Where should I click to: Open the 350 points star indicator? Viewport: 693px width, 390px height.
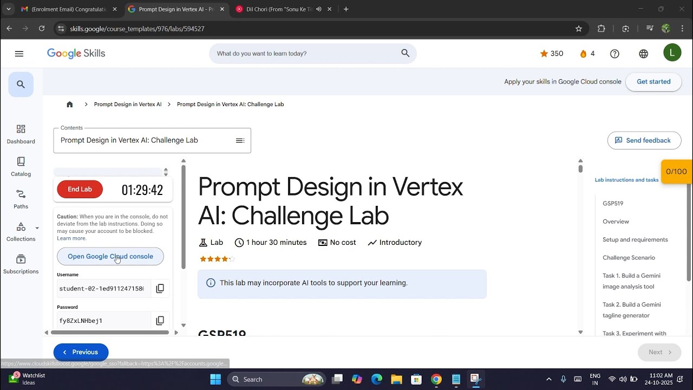[552, 54]
